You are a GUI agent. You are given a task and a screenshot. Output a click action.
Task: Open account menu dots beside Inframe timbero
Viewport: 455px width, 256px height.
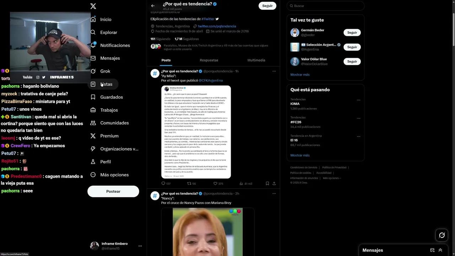tap(140, 246)
